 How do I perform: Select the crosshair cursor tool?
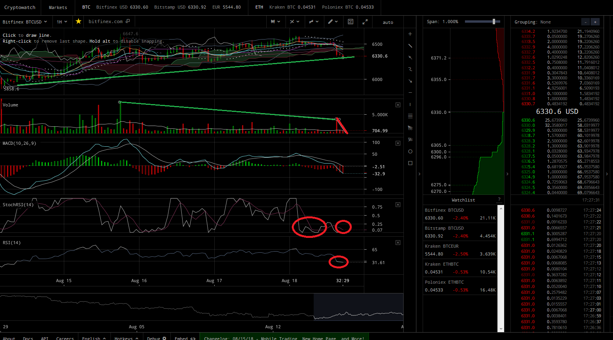(410, 34)
